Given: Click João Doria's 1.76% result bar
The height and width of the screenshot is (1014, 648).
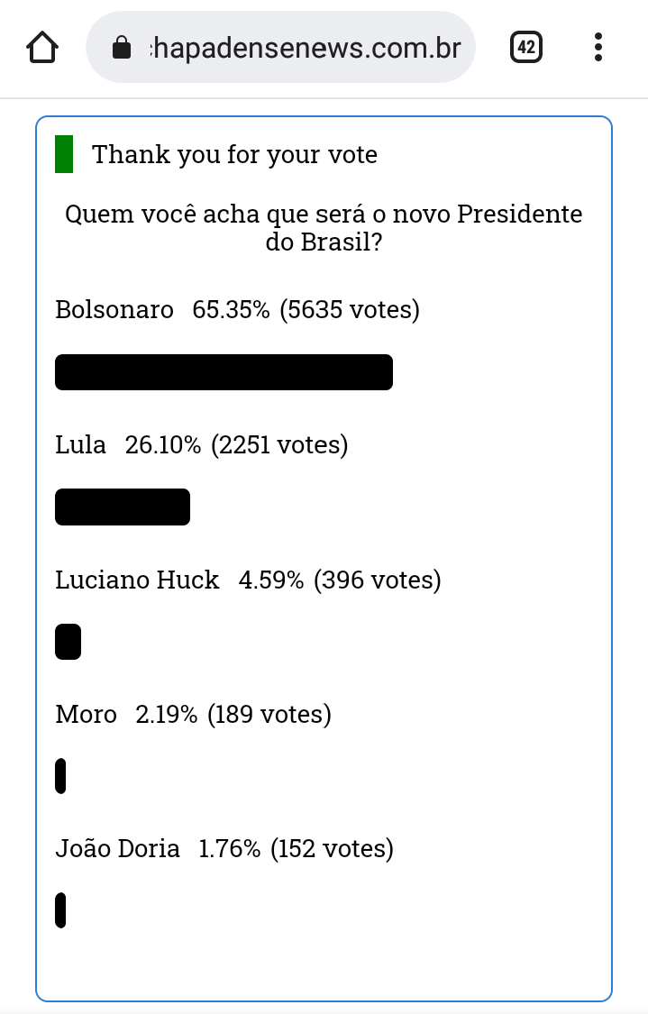Looking at the screenshot, I should point(60,910).
